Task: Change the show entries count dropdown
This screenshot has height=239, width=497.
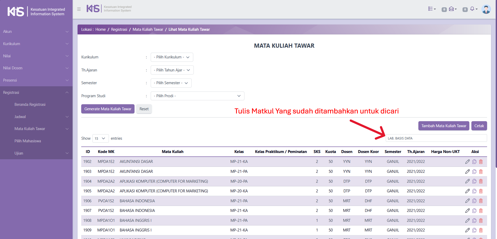Action: coord(100,138)
